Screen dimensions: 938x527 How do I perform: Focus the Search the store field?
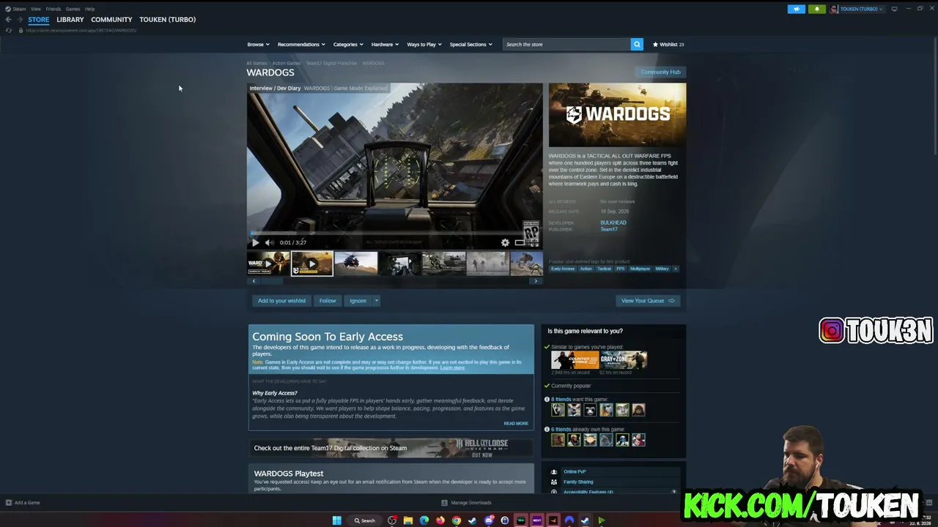[566, 45]
